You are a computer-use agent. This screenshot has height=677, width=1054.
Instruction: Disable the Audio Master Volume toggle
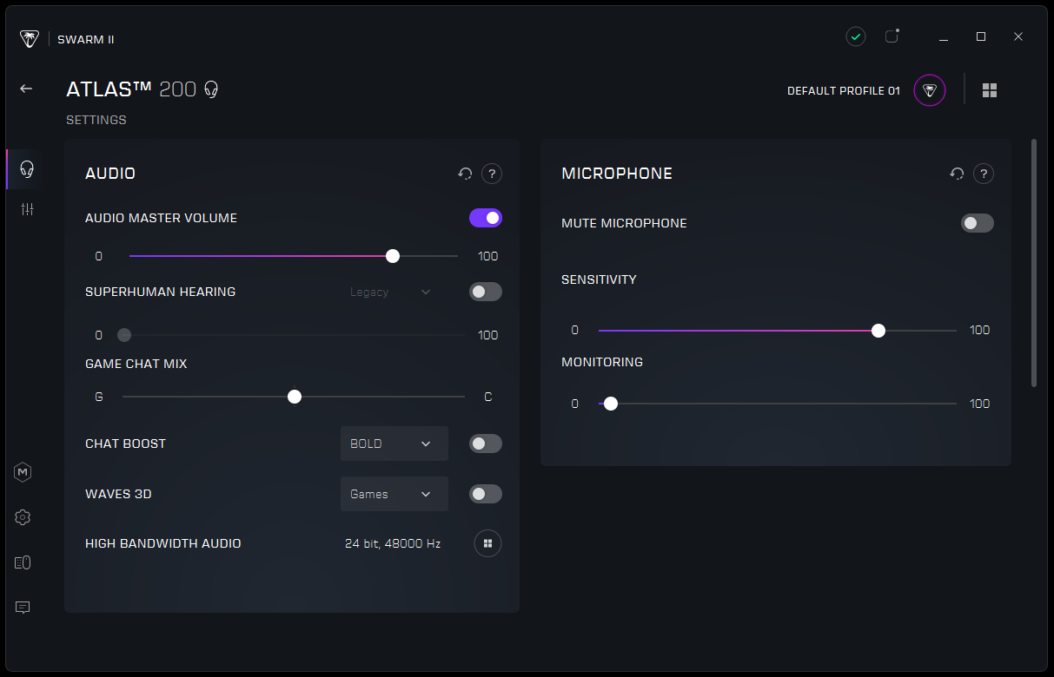coord(486,218)
